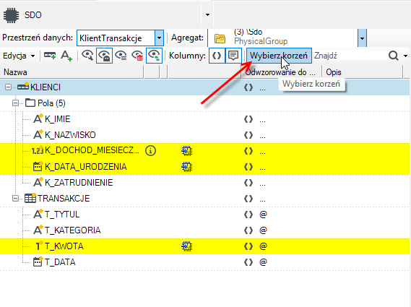Select the KLIENCI root row
The height and width of the screenshot is (307, 411).
point(204,87)
